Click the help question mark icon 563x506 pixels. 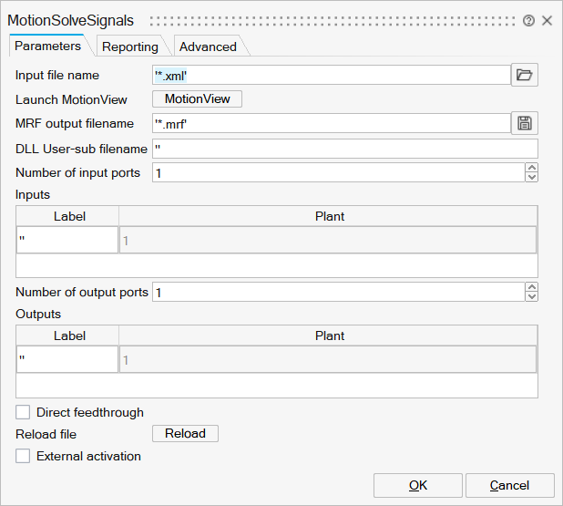[529, 20]
